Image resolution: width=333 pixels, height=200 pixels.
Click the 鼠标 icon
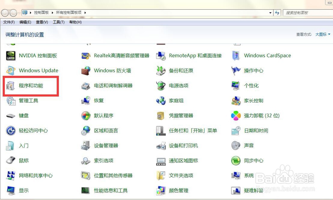(x=11, y=160)
